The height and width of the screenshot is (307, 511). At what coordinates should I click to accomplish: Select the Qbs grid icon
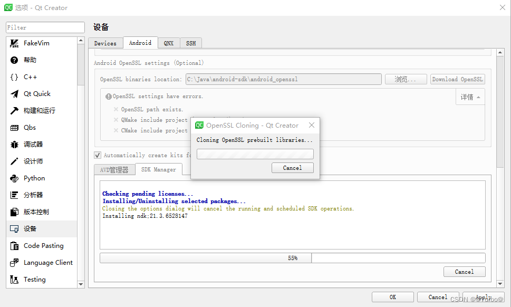pos(14,128)
